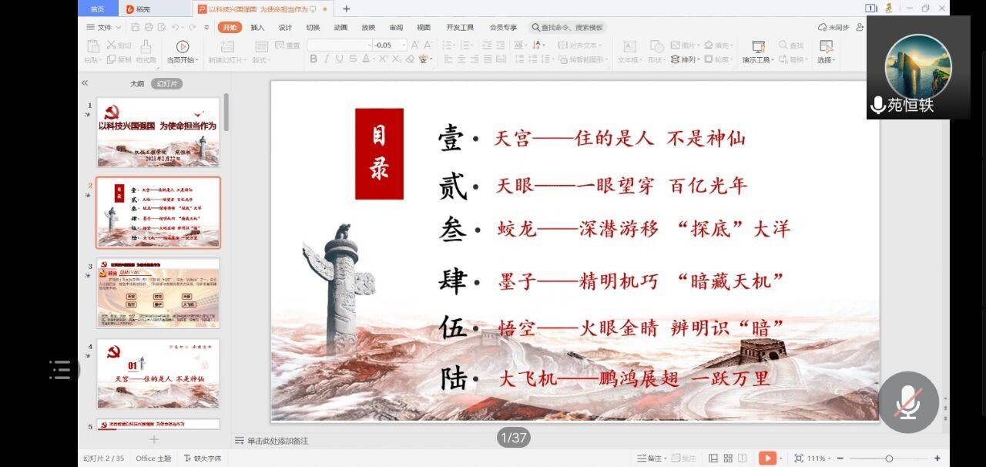Unmute the microphone in the meeting overlay
This screenshot has width=986, height=467.
(908, 402)
